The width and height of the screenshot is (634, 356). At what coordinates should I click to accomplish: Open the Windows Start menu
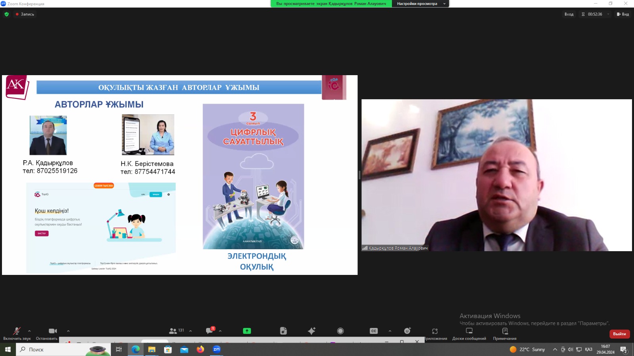click(x=8, y=349)
